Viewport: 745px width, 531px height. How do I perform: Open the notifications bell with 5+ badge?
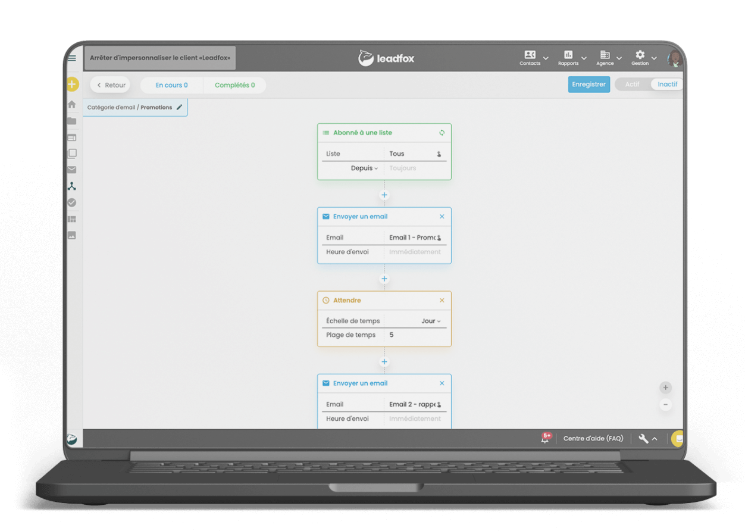pyautogui.click(x=546, y=438)
